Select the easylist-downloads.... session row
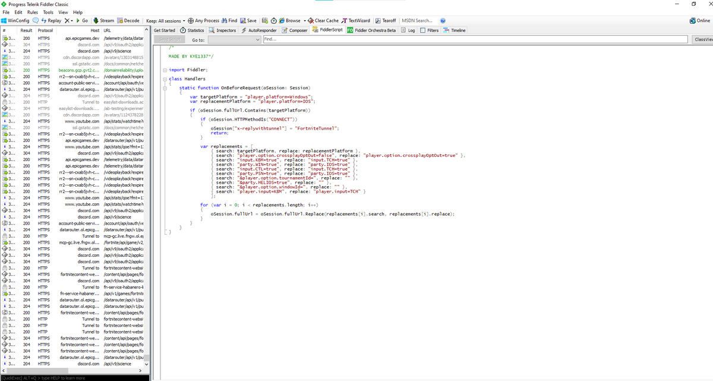Viewport: 713px width, 381px height. (x=72, y=108)
